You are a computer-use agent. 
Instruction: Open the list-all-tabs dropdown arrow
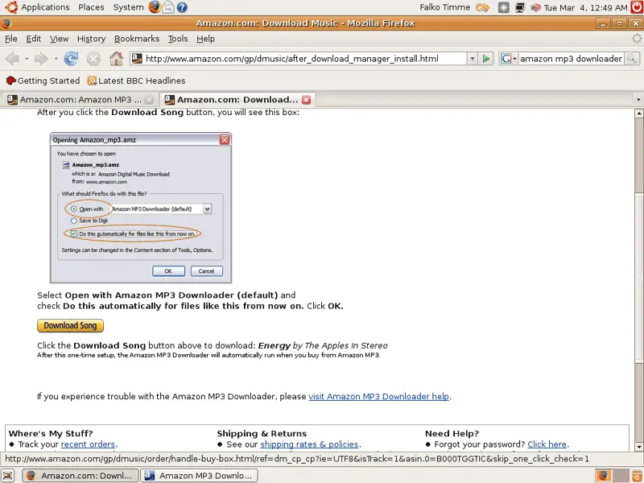click(638, 100)
